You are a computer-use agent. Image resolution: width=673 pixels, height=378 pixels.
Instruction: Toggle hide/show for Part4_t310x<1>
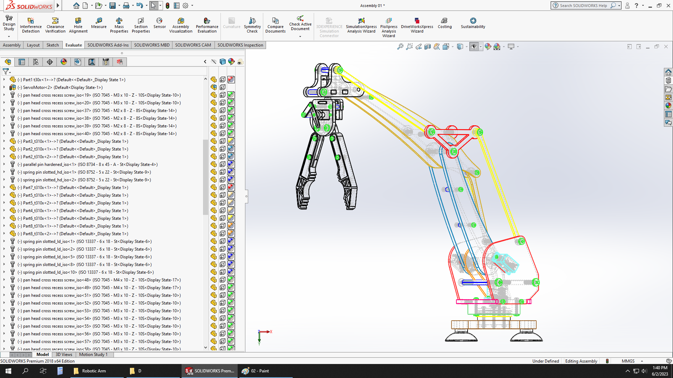point(213,211)
